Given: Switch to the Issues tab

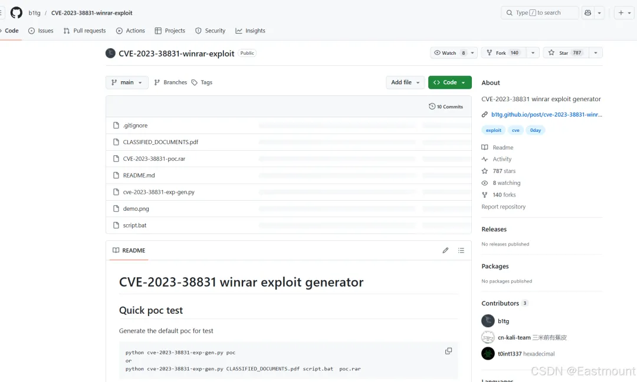Looking at the screenshot, I should (41, 31).
